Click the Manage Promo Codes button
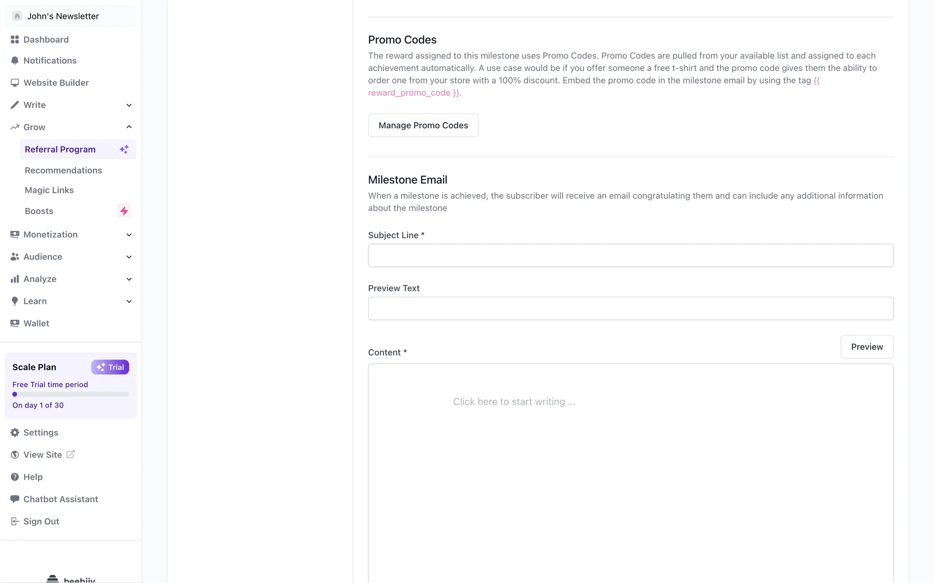Image resolution: width=934 pixels, height=583 pixels. coord(423,125)
